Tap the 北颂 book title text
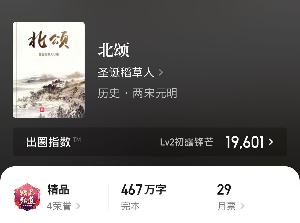This screenshot has height=223, width=300. tap(114, 50)
